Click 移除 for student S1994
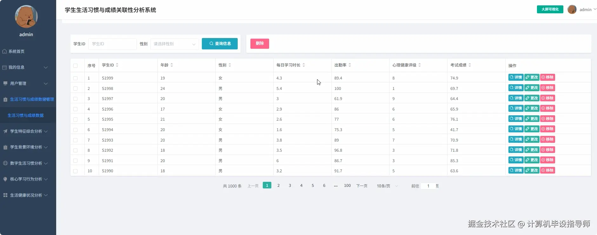The width and height of the screenshot is (597, 235). 547,129
